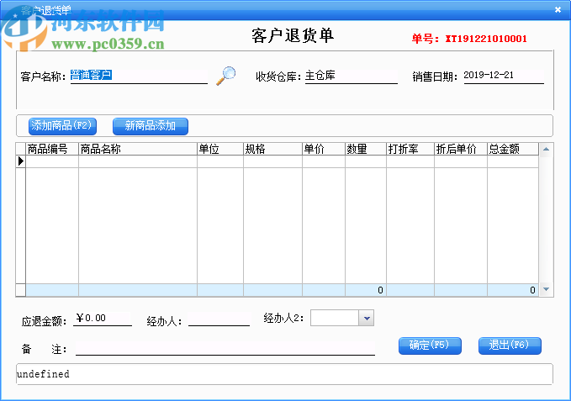Open the 经办人2 dropdown arrow
Image resolution: width=571 pixels, height=401 pixels.
coord(367,318)
